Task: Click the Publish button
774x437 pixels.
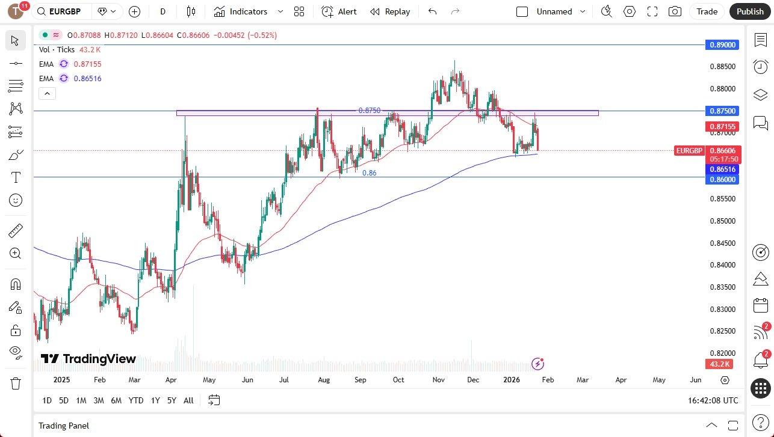Action: 749,11
